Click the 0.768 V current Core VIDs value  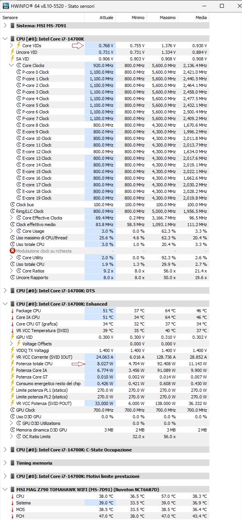(106, 45)
